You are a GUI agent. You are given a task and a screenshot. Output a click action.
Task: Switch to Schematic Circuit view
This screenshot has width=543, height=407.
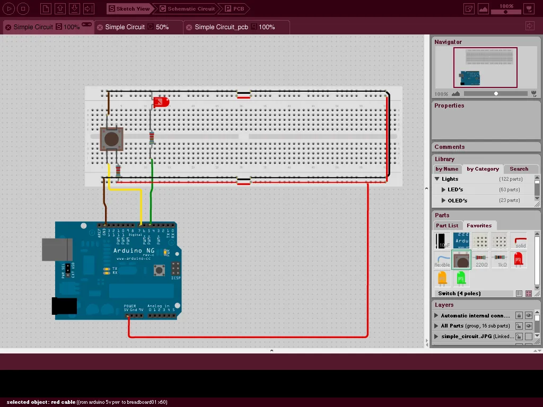187,8
